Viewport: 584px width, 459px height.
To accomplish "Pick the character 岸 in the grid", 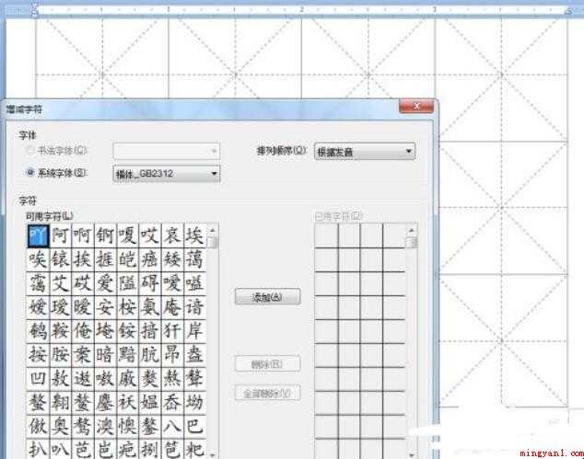I will pos(194,331).
